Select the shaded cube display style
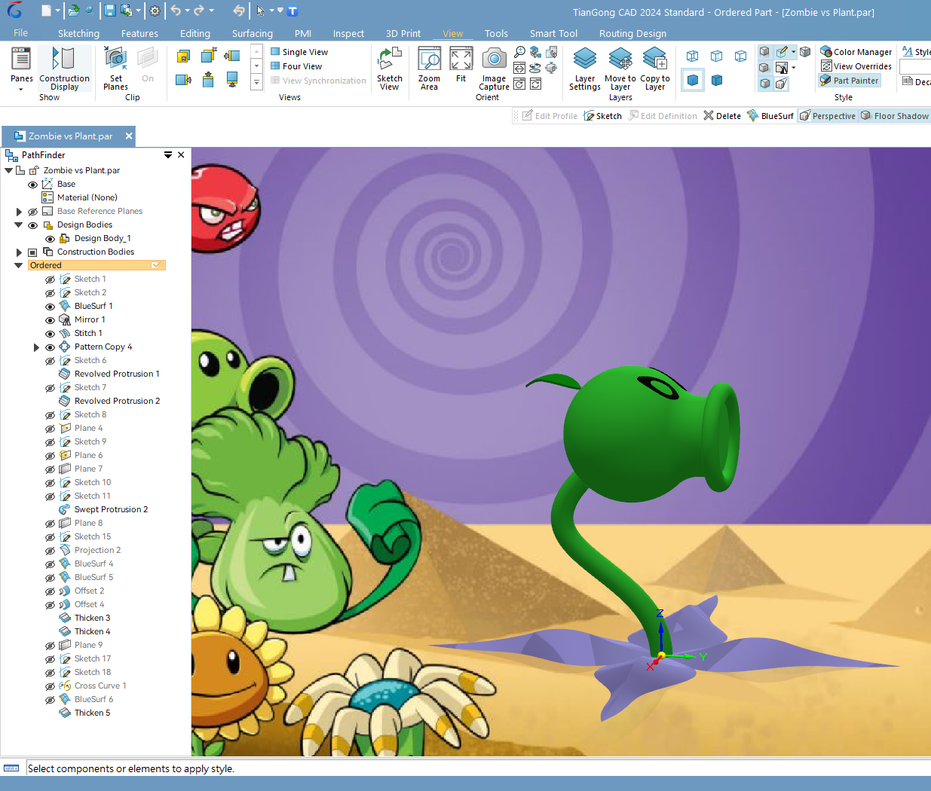 [693, 80]
